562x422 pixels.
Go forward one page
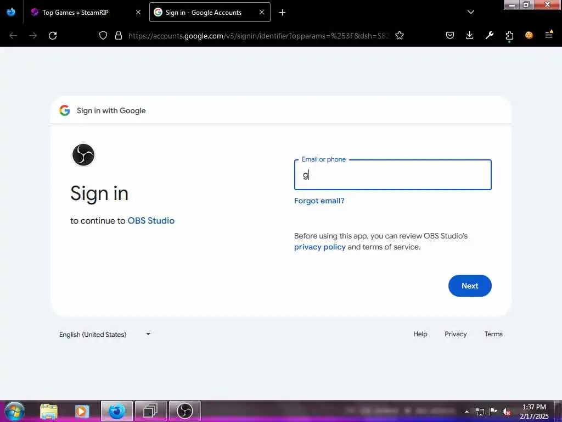[33, 36]
